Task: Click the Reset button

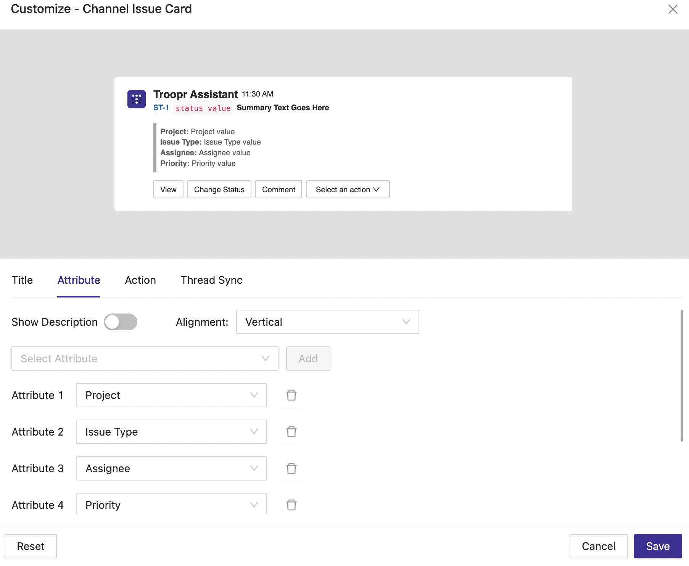Action: pos(31,546)
